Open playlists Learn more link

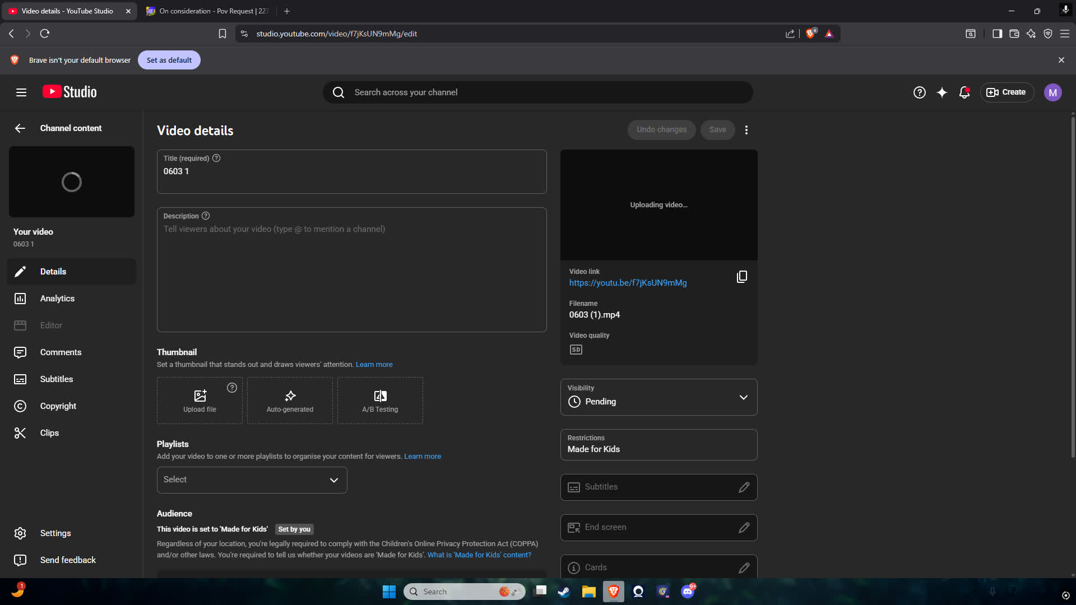click(422, 457)
